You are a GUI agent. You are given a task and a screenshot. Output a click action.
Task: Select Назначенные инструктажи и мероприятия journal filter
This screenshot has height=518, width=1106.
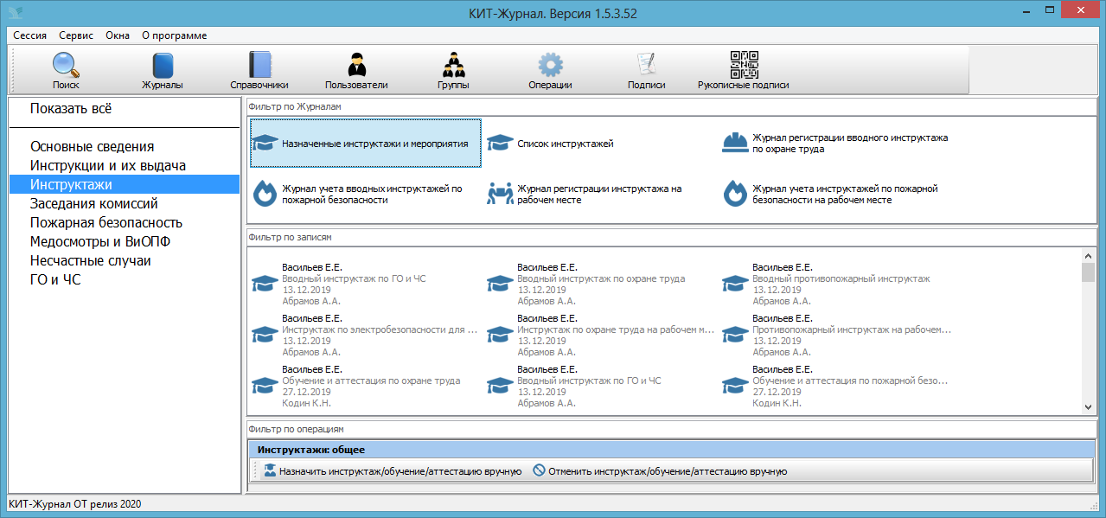366,144
